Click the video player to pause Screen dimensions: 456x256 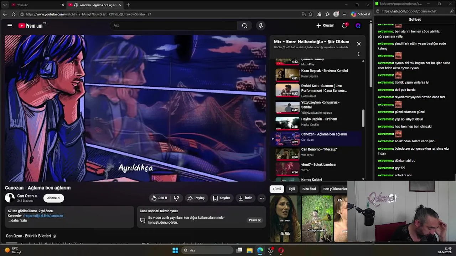tap(135, 108)
